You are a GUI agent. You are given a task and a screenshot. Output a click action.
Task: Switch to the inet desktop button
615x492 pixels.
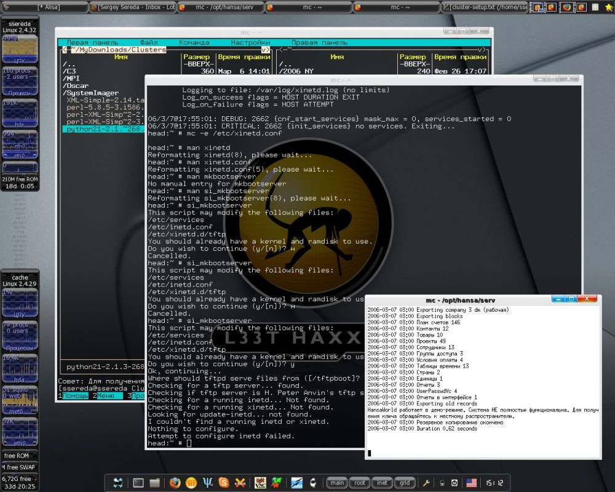[x=383, y=483]
